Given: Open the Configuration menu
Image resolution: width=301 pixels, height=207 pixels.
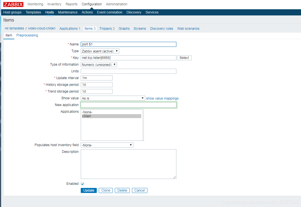Looking at the screenshot, I should 92,4.
